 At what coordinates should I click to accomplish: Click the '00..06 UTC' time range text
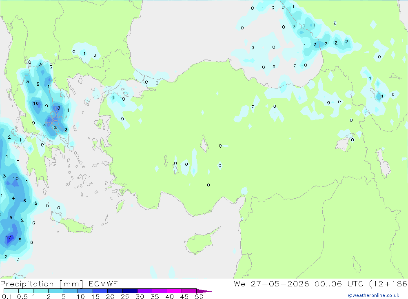pyautogui.click(x=339, y=283)
